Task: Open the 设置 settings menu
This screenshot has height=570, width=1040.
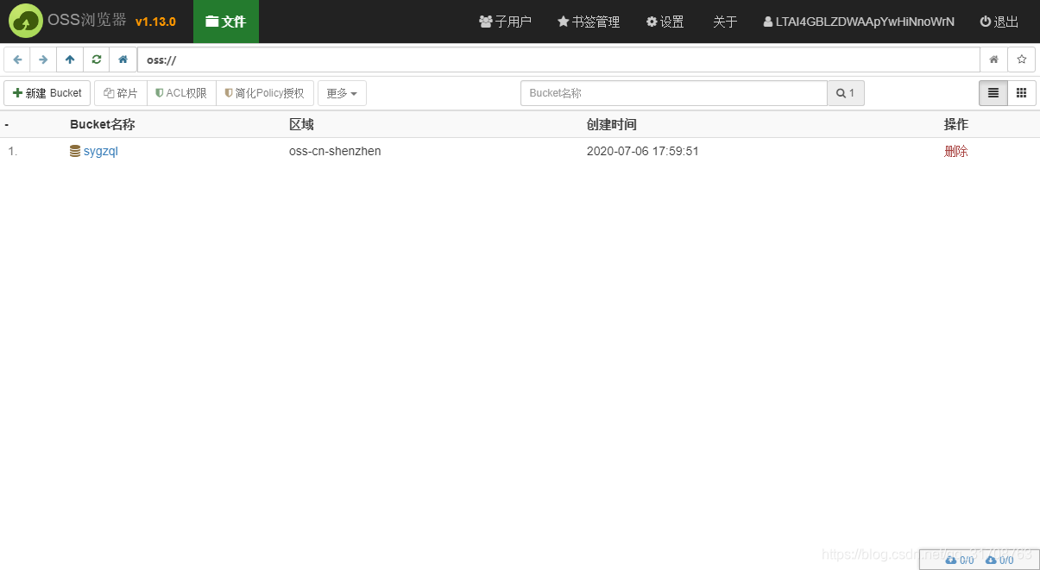Action: 665,22
